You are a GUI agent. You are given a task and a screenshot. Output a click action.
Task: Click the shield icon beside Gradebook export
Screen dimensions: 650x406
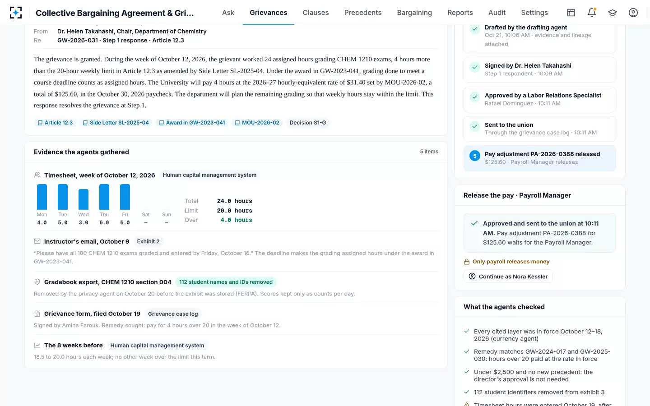[x=37, y=282]
